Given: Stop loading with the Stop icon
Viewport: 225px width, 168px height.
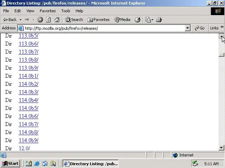Looking at the screenshot, I should pyautogui.click(x=40, y=20).
